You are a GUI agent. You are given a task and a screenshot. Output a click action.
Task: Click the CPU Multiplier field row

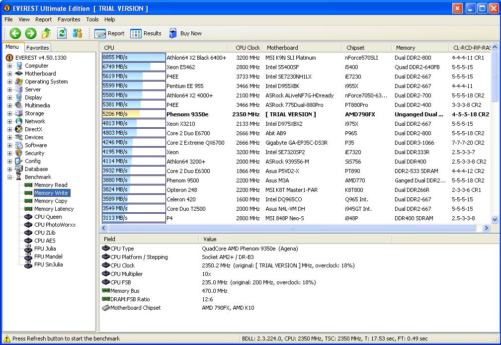pos(299,274)
